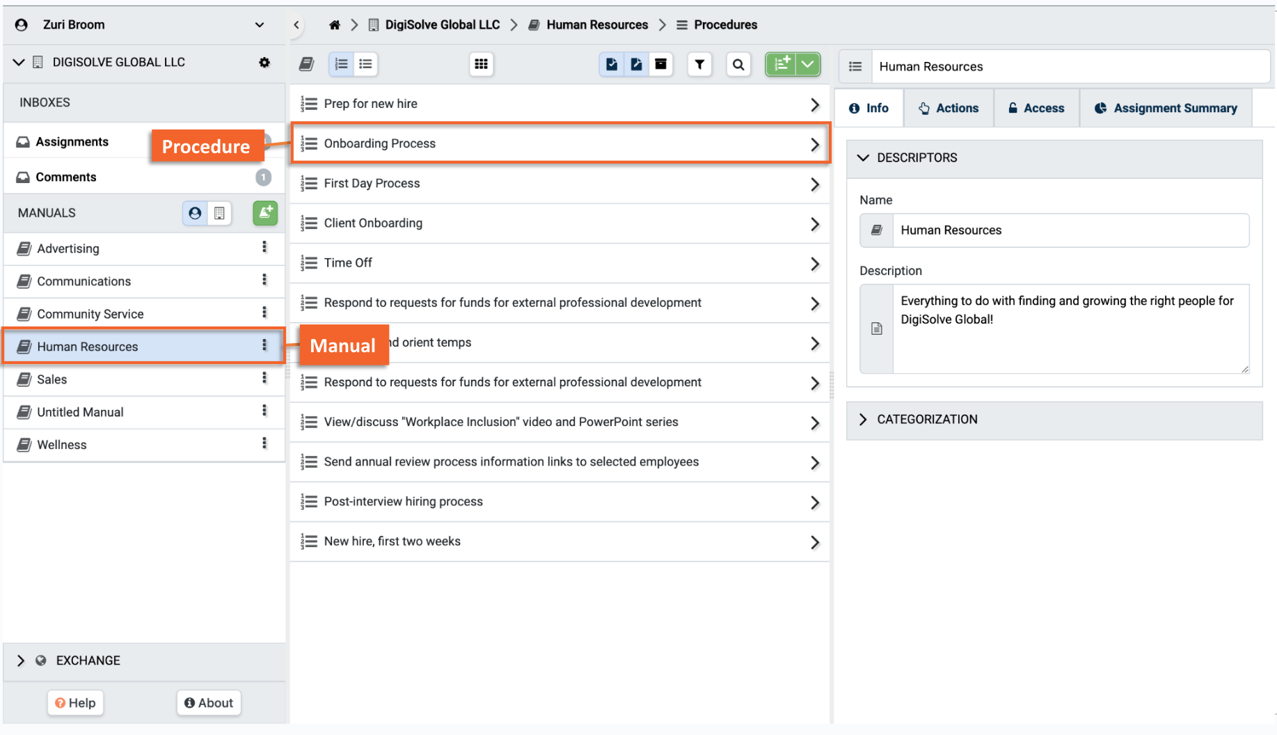Switch to grid view icon
Viewport: 1277px width, 735px height.
point(481,65)
